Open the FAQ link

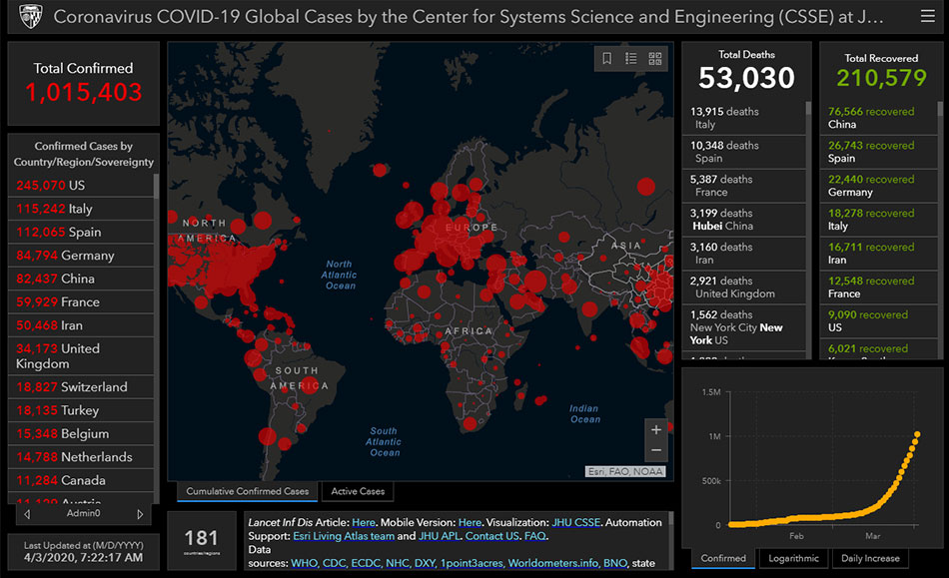(x=534, y=536)
